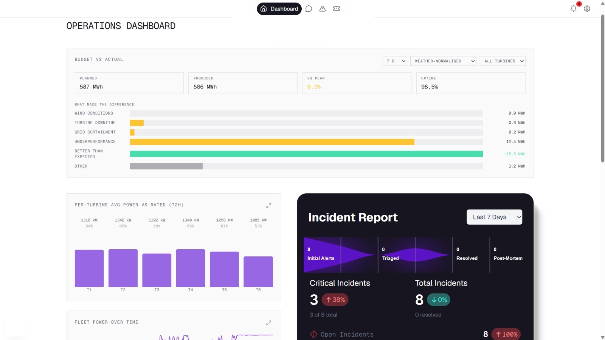This screenshot has width=605, height=340.
Task: Click the Triaged funnel stage
Action: [x=396, y=255]
